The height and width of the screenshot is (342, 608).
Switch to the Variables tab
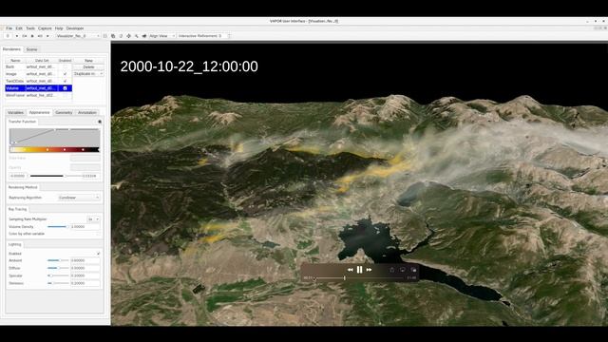click(15, 112)
